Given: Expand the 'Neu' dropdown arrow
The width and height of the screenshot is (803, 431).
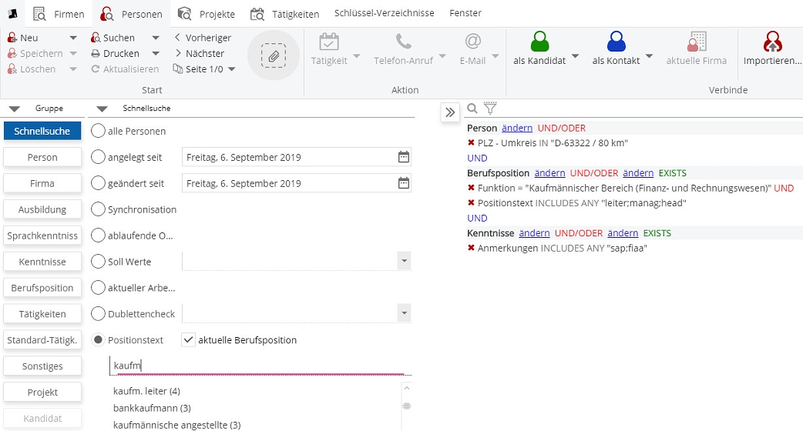Looking at the screenshot, I should [73, 38].
